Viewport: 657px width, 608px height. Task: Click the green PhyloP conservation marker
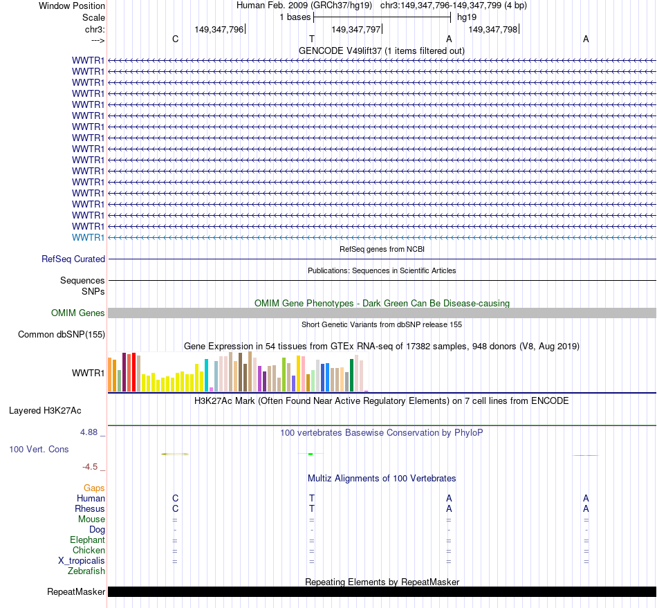(311, 454)
